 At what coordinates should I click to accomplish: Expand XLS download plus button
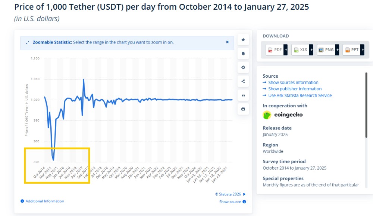311,50
